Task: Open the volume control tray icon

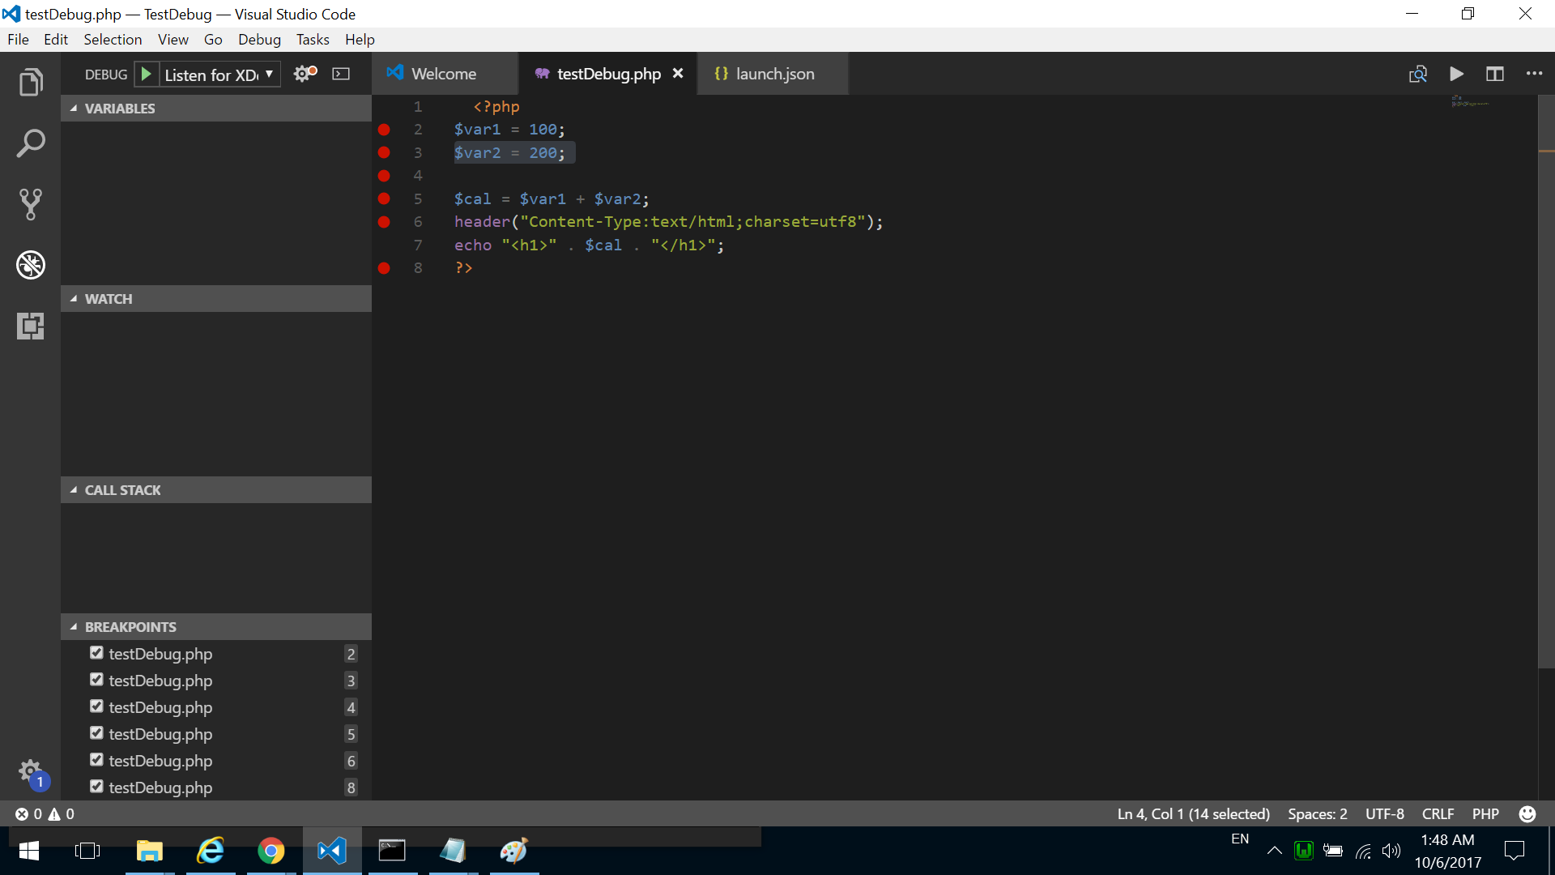Action: 1391,851
